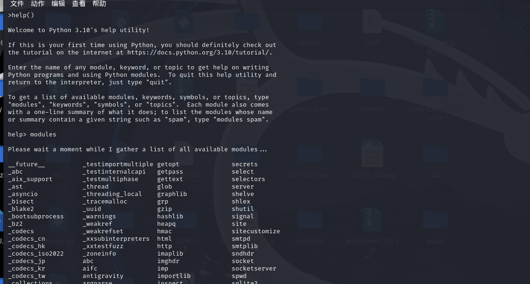
Task: Click the "help> modules" prompt line
Action: point(32,135)
